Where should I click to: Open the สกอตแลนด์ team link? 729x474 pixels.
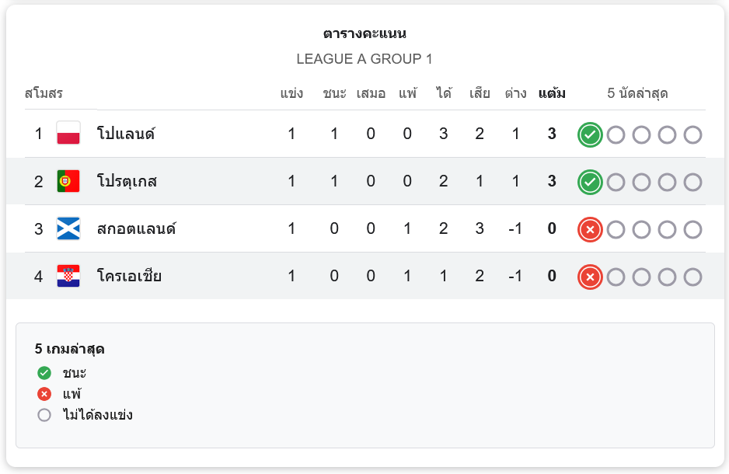click(136, 228)
